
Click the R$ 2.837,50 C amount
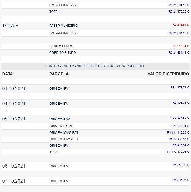pyautogui.click(x=179, y=118)
